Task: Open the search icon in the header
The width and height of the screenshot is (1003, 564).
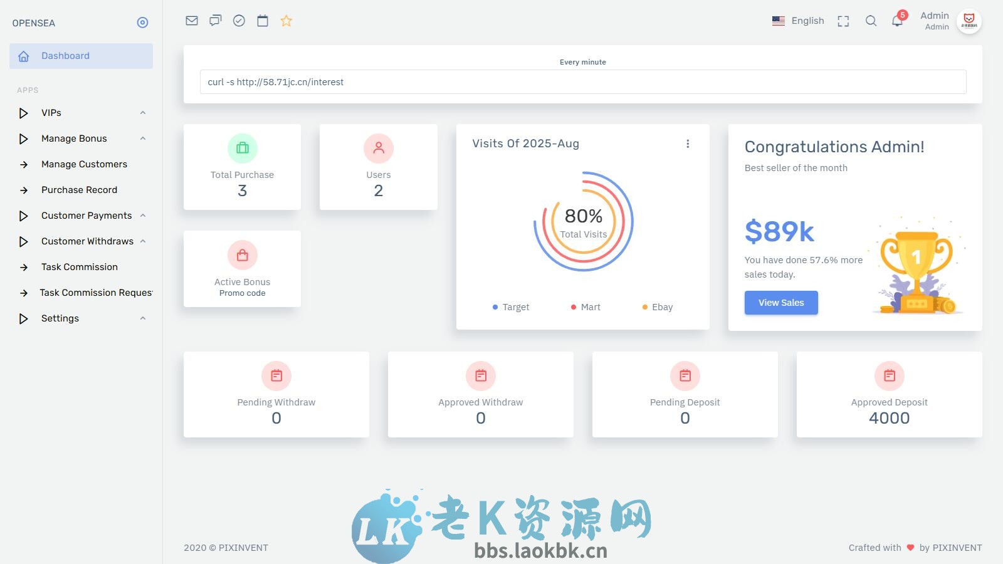Action: click(871, 20)
